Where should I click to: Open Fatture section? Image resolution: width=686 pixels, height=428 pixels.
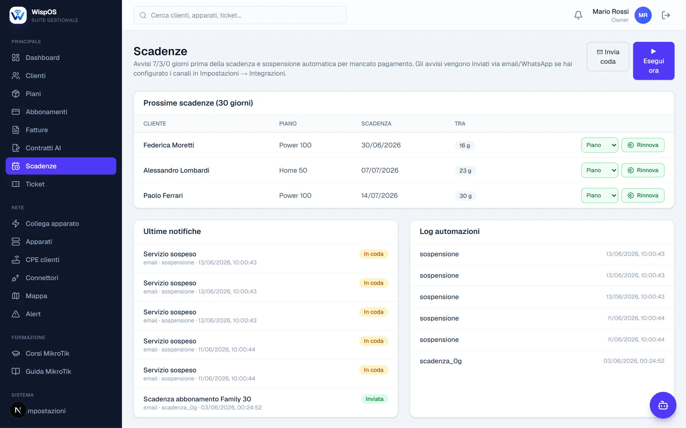point(61,130)
